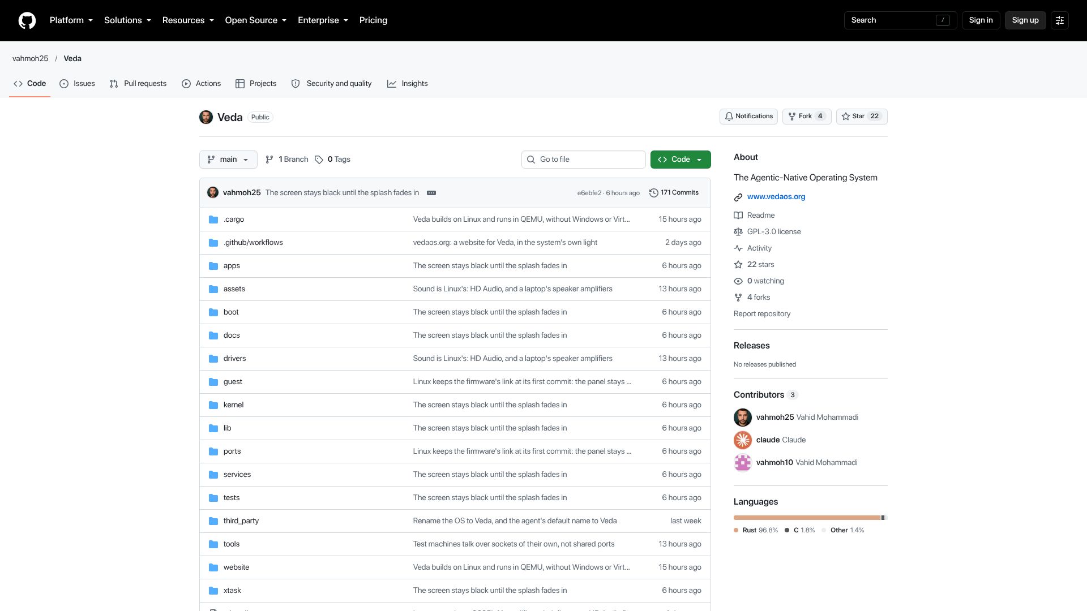Expand the Enterprise menu
The width and height of the screenshot is (1087, 611).
pyautogui.click(x=323, y=20)
